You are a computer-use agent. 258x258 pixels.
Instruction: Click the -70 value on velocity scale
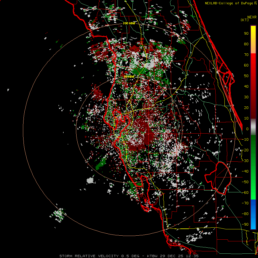coord(245,203)
